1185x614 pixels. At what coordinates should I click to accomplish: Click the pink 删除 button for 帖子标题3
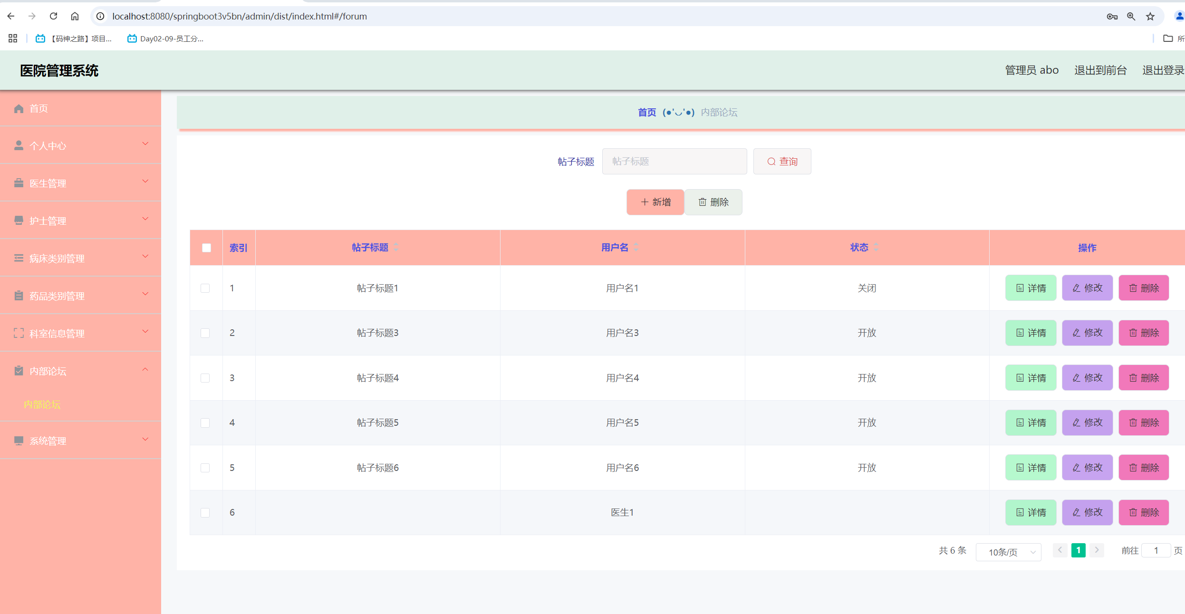pos(1143,333)
